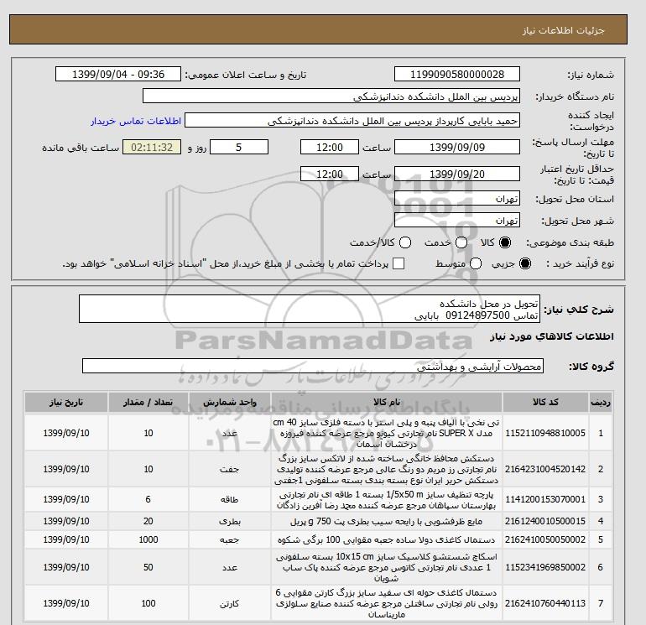Click the delivery city field تهران
The height and width of the screenshot is (625, 646).
click(x=457, y=221)
